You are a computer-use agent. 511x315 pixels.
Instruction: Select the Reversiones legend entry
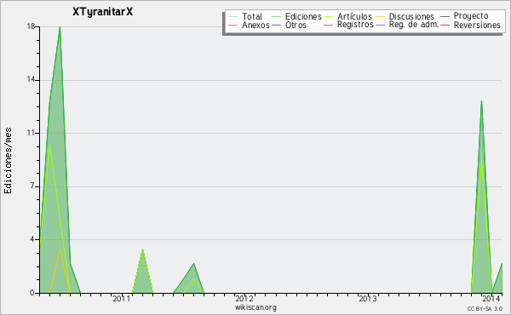point(477,25)
